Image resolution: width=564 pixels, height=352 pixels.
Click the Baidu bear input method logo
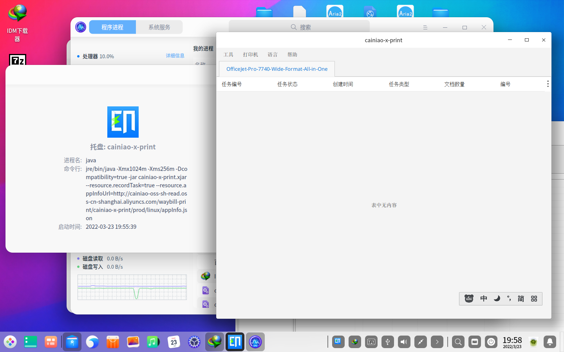tap(469, 299)
